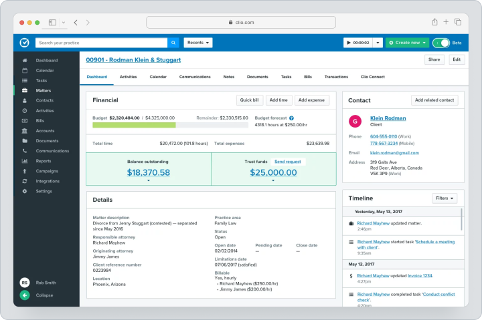Image resolution: width=482 pixels, height=320 pixels.
Task: Click the budget forecast help icon
Action: 291,118
